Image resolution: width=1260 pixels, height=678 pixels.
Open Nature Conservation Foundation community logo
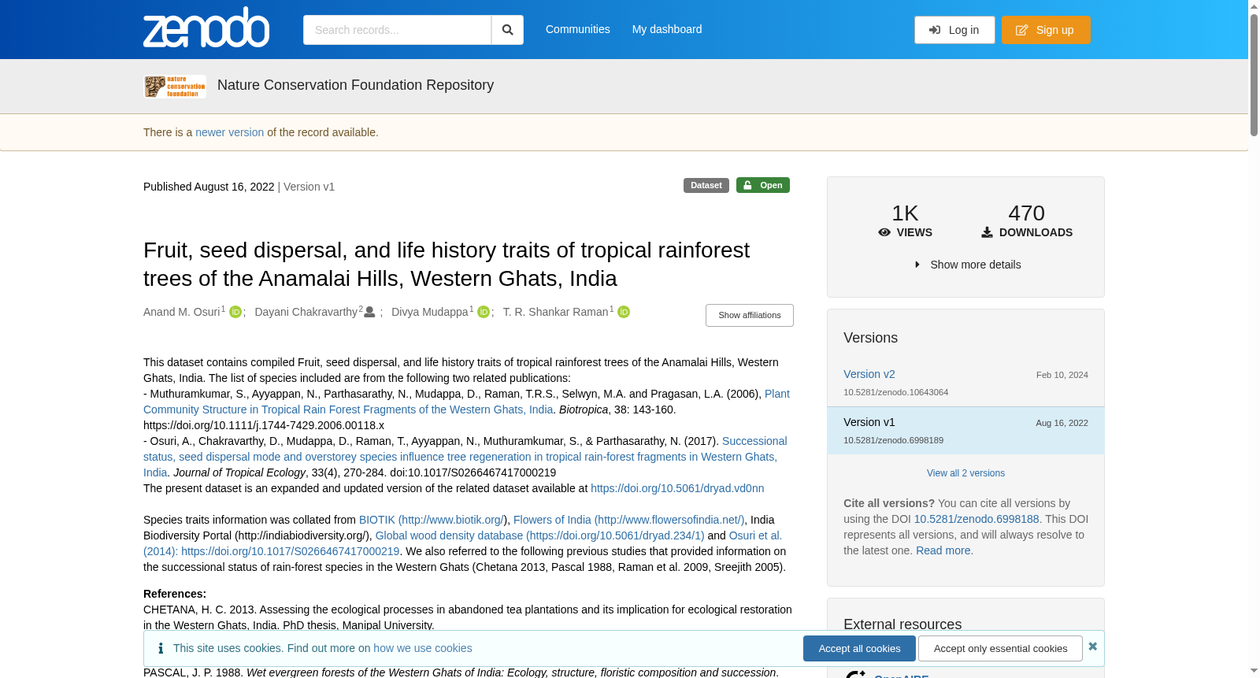[x=175, y=86]
